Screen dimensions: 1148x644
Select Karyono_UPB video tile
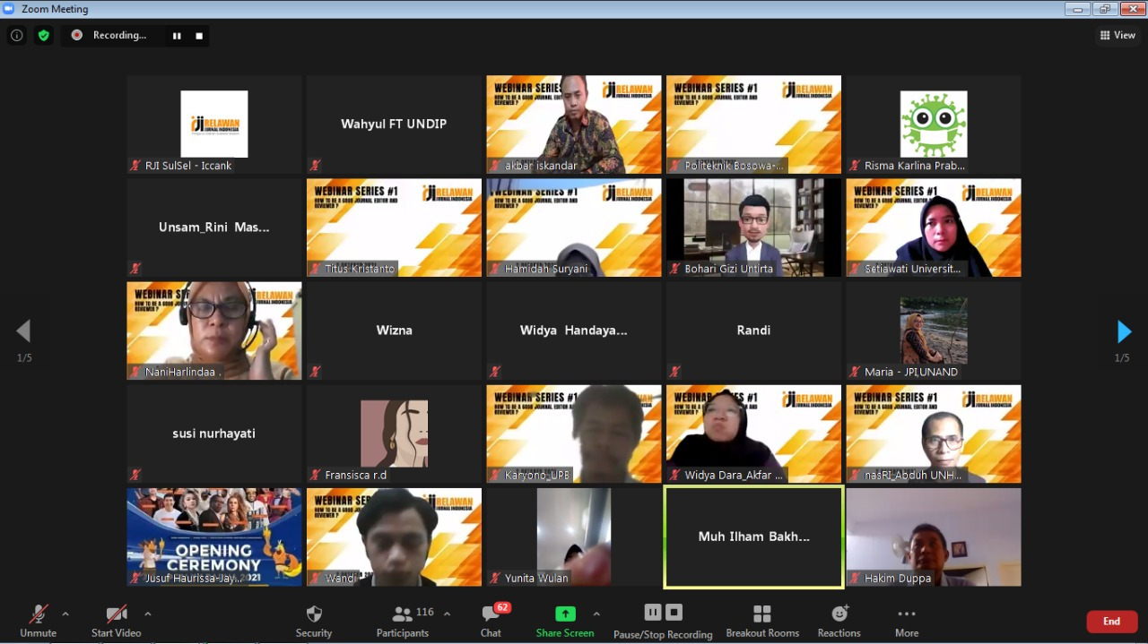point(574,434)
